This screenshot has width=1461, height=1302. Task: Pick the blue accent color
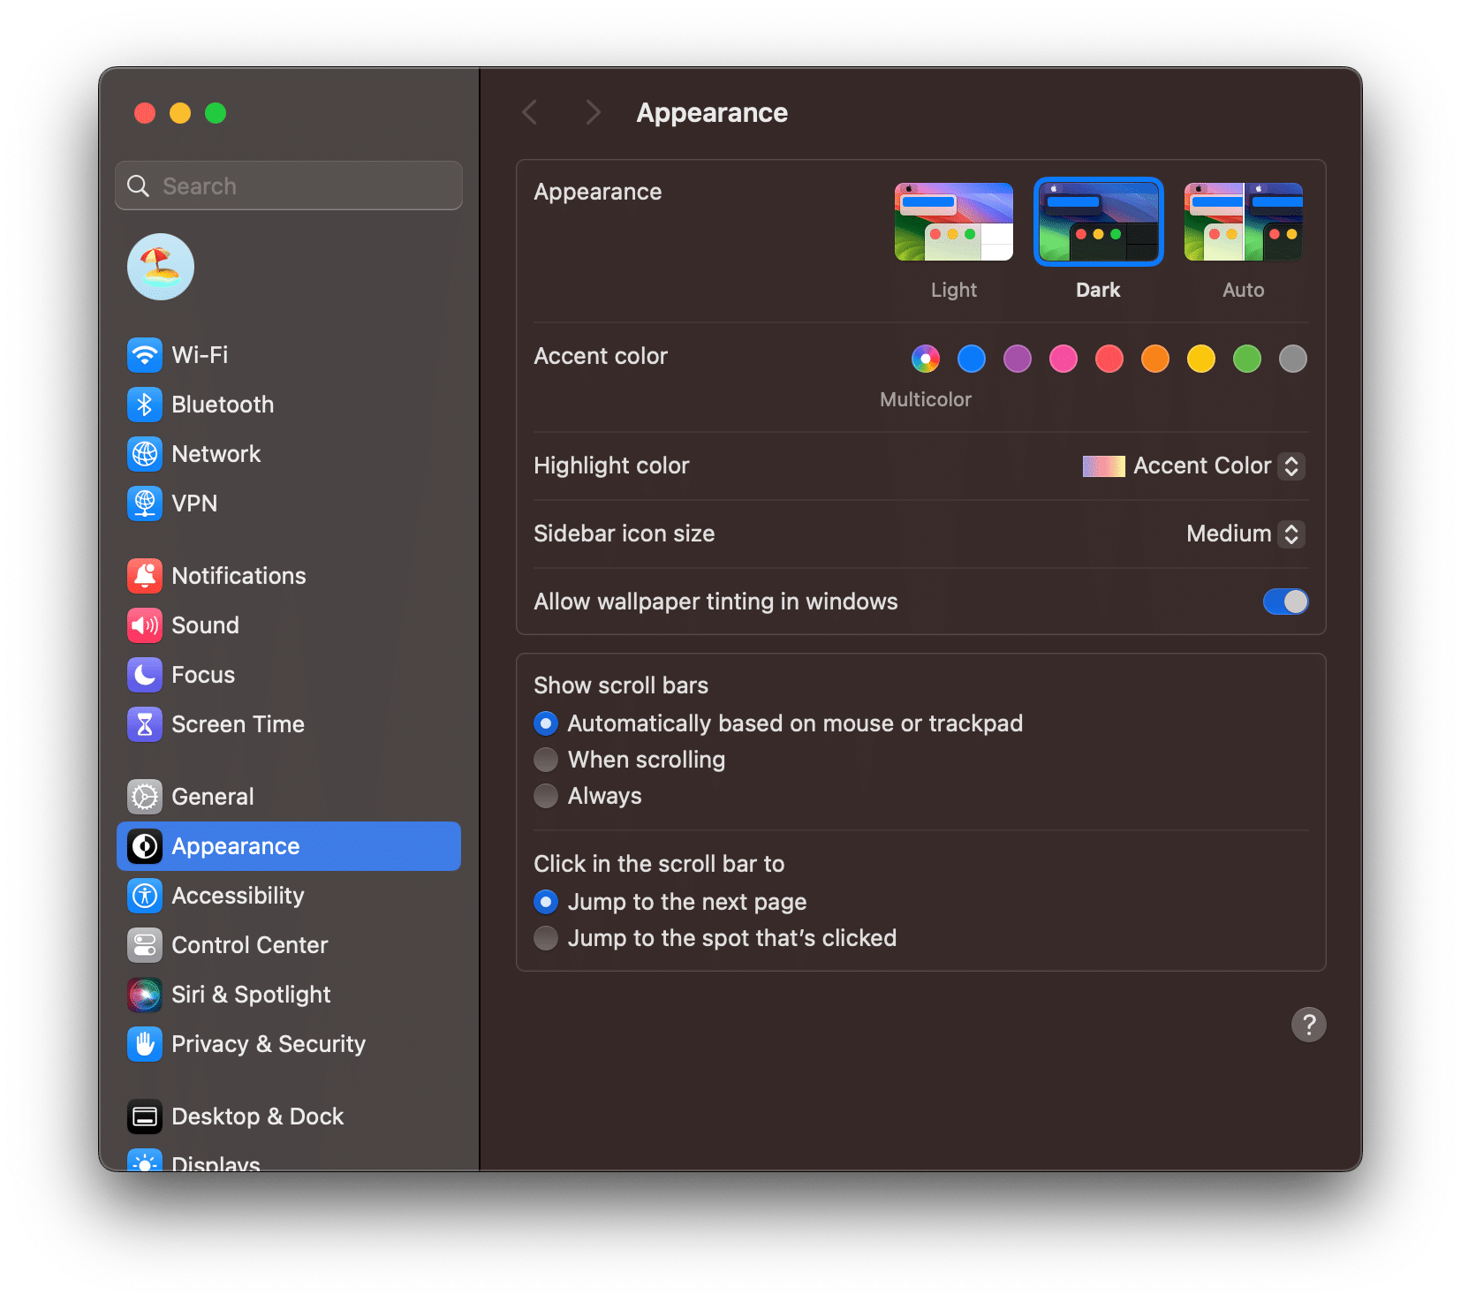point(972,359)
